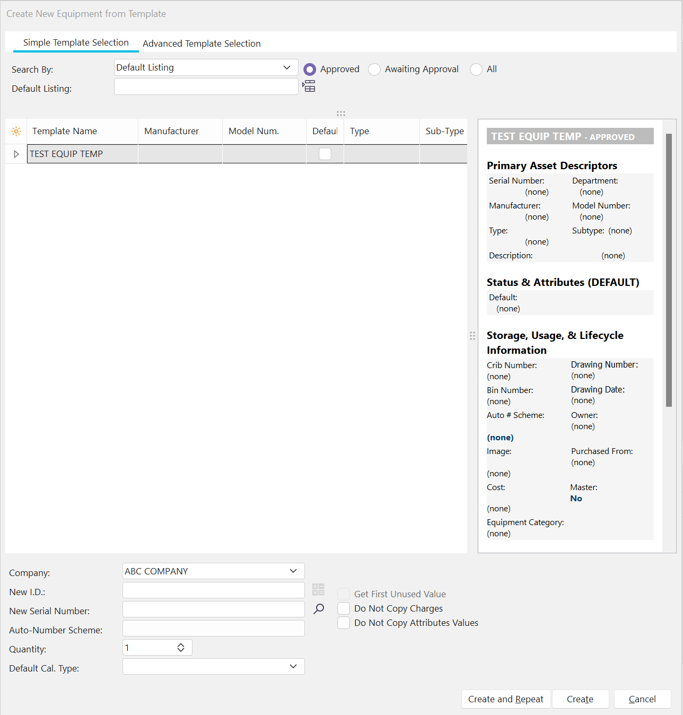683x715 pixels.
Task: Click the magnifier icon next to New Serial Number
Action: 319,609
